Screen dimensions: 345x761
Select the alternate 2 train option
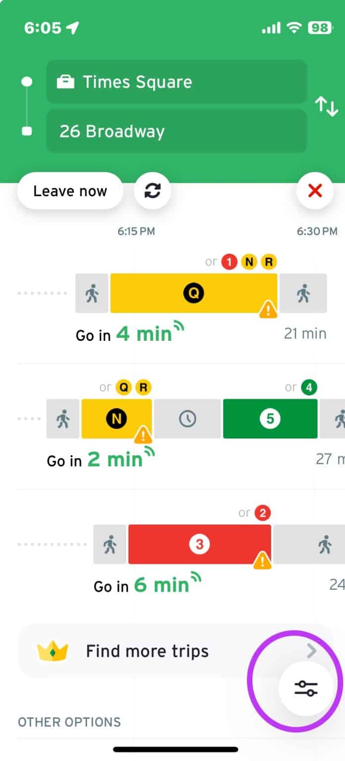point(262,513)
